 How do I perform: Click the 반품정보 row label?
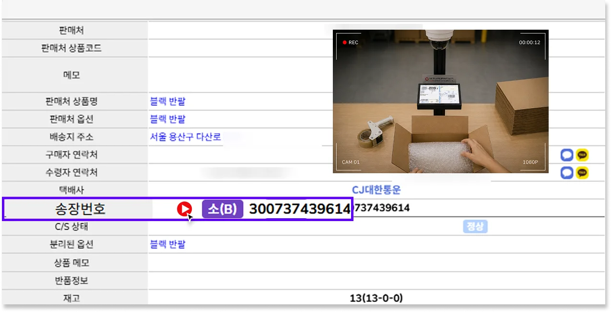pyautogui.click(x=71, y=280)
